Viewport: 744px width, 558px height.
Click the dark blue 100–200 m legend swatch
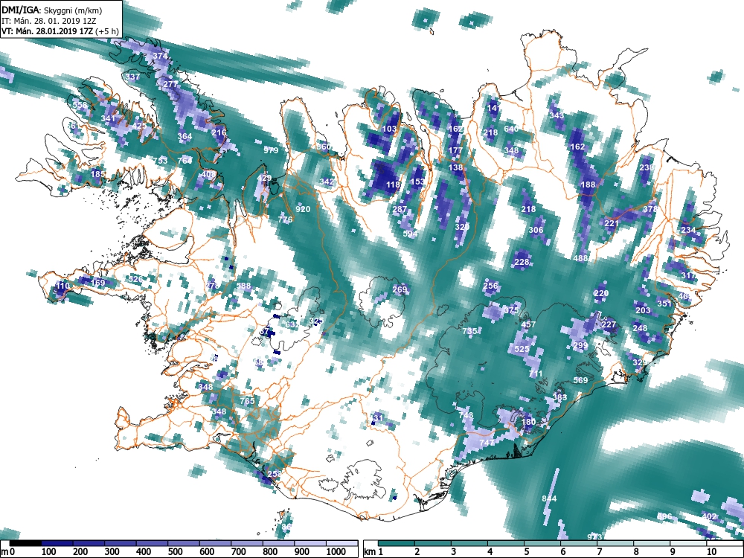tap(57, 543)
